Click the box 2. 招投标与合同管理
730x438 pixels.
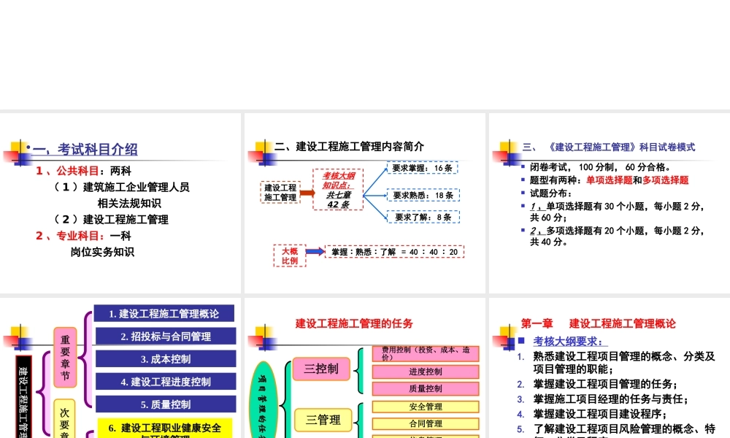(x=166, y=336)
